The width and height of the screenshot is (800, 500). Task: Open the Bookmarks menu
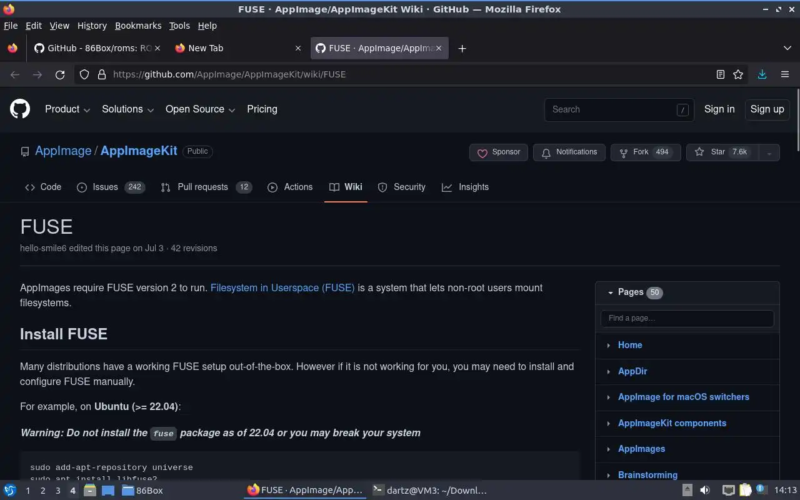point(138,26)
